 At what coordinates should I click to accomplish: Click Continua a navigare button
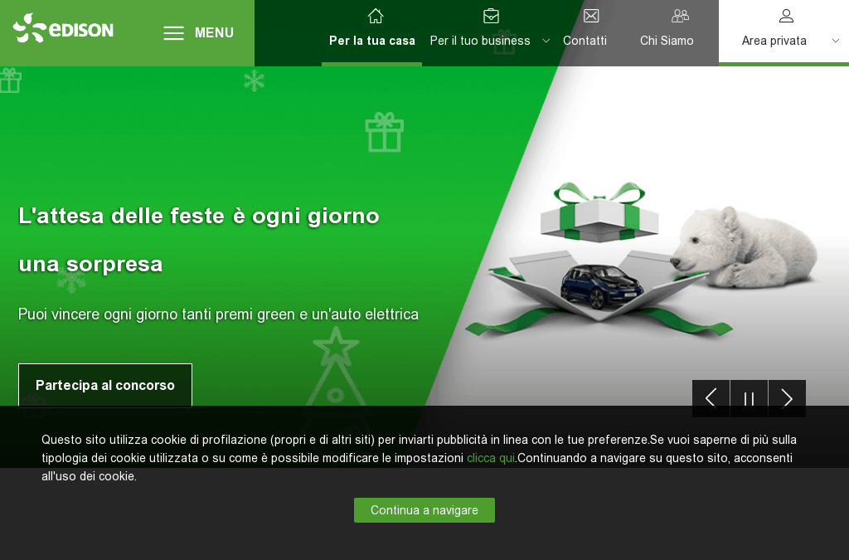click(424, 510)
